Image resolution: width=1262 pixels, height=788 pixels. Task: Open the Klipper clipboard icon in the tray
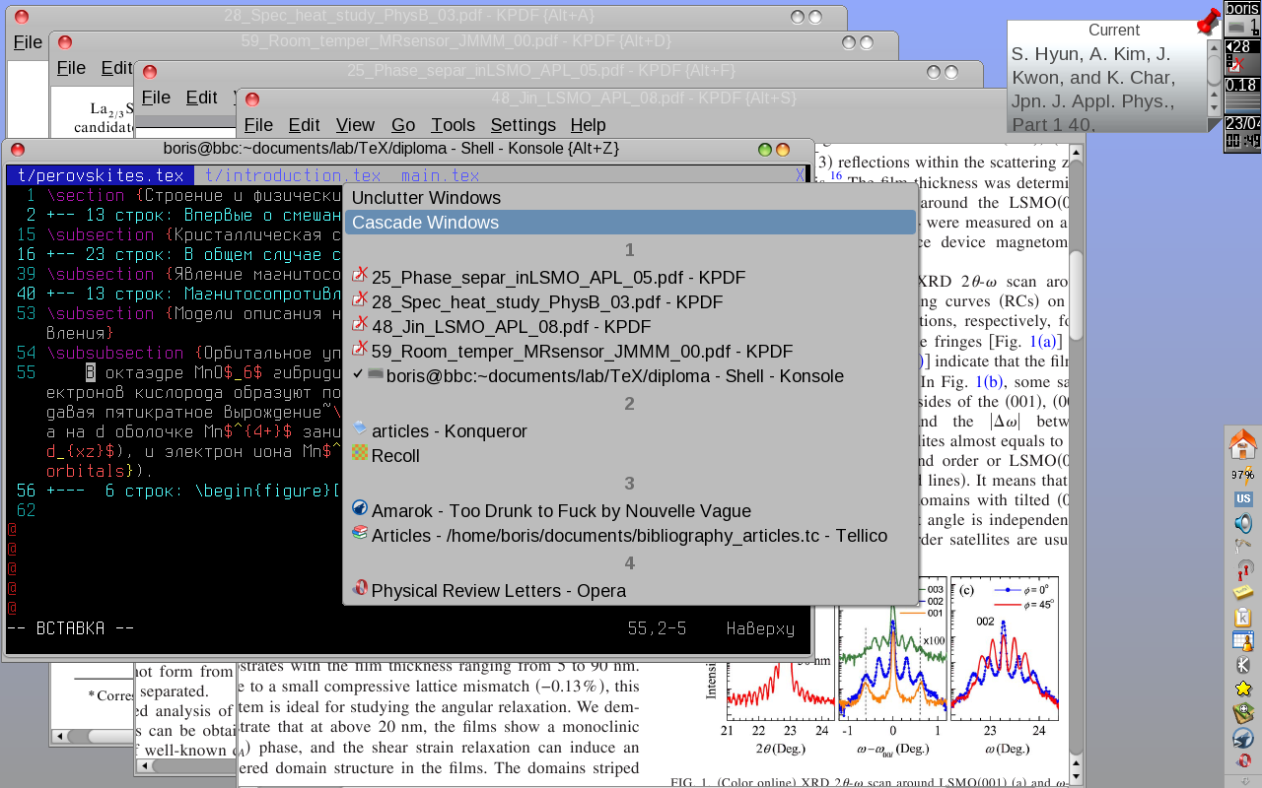(1243, 618)
